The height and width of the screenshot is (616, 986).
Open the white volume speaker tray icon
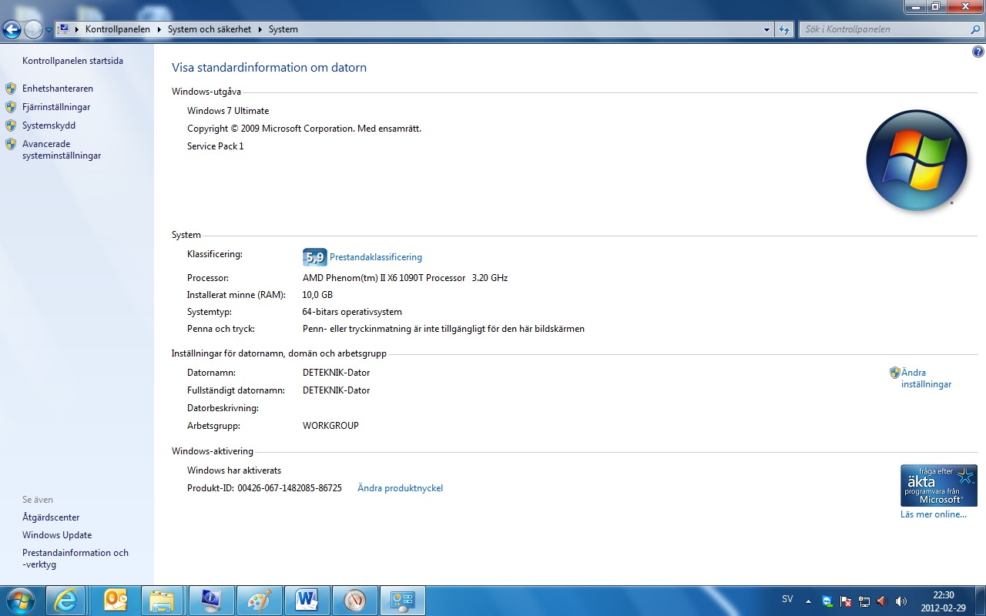coord(901,601)
